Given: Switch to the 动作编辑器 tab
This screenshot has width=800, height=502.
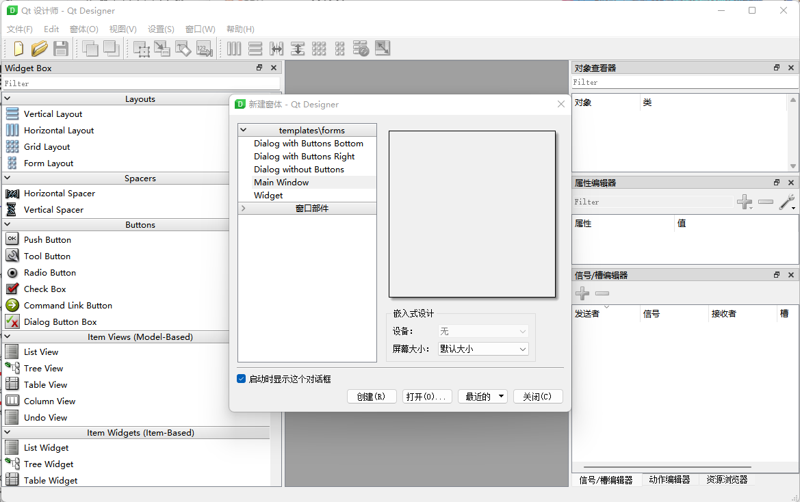Looking at the screenshot, I should click(669, 479).
